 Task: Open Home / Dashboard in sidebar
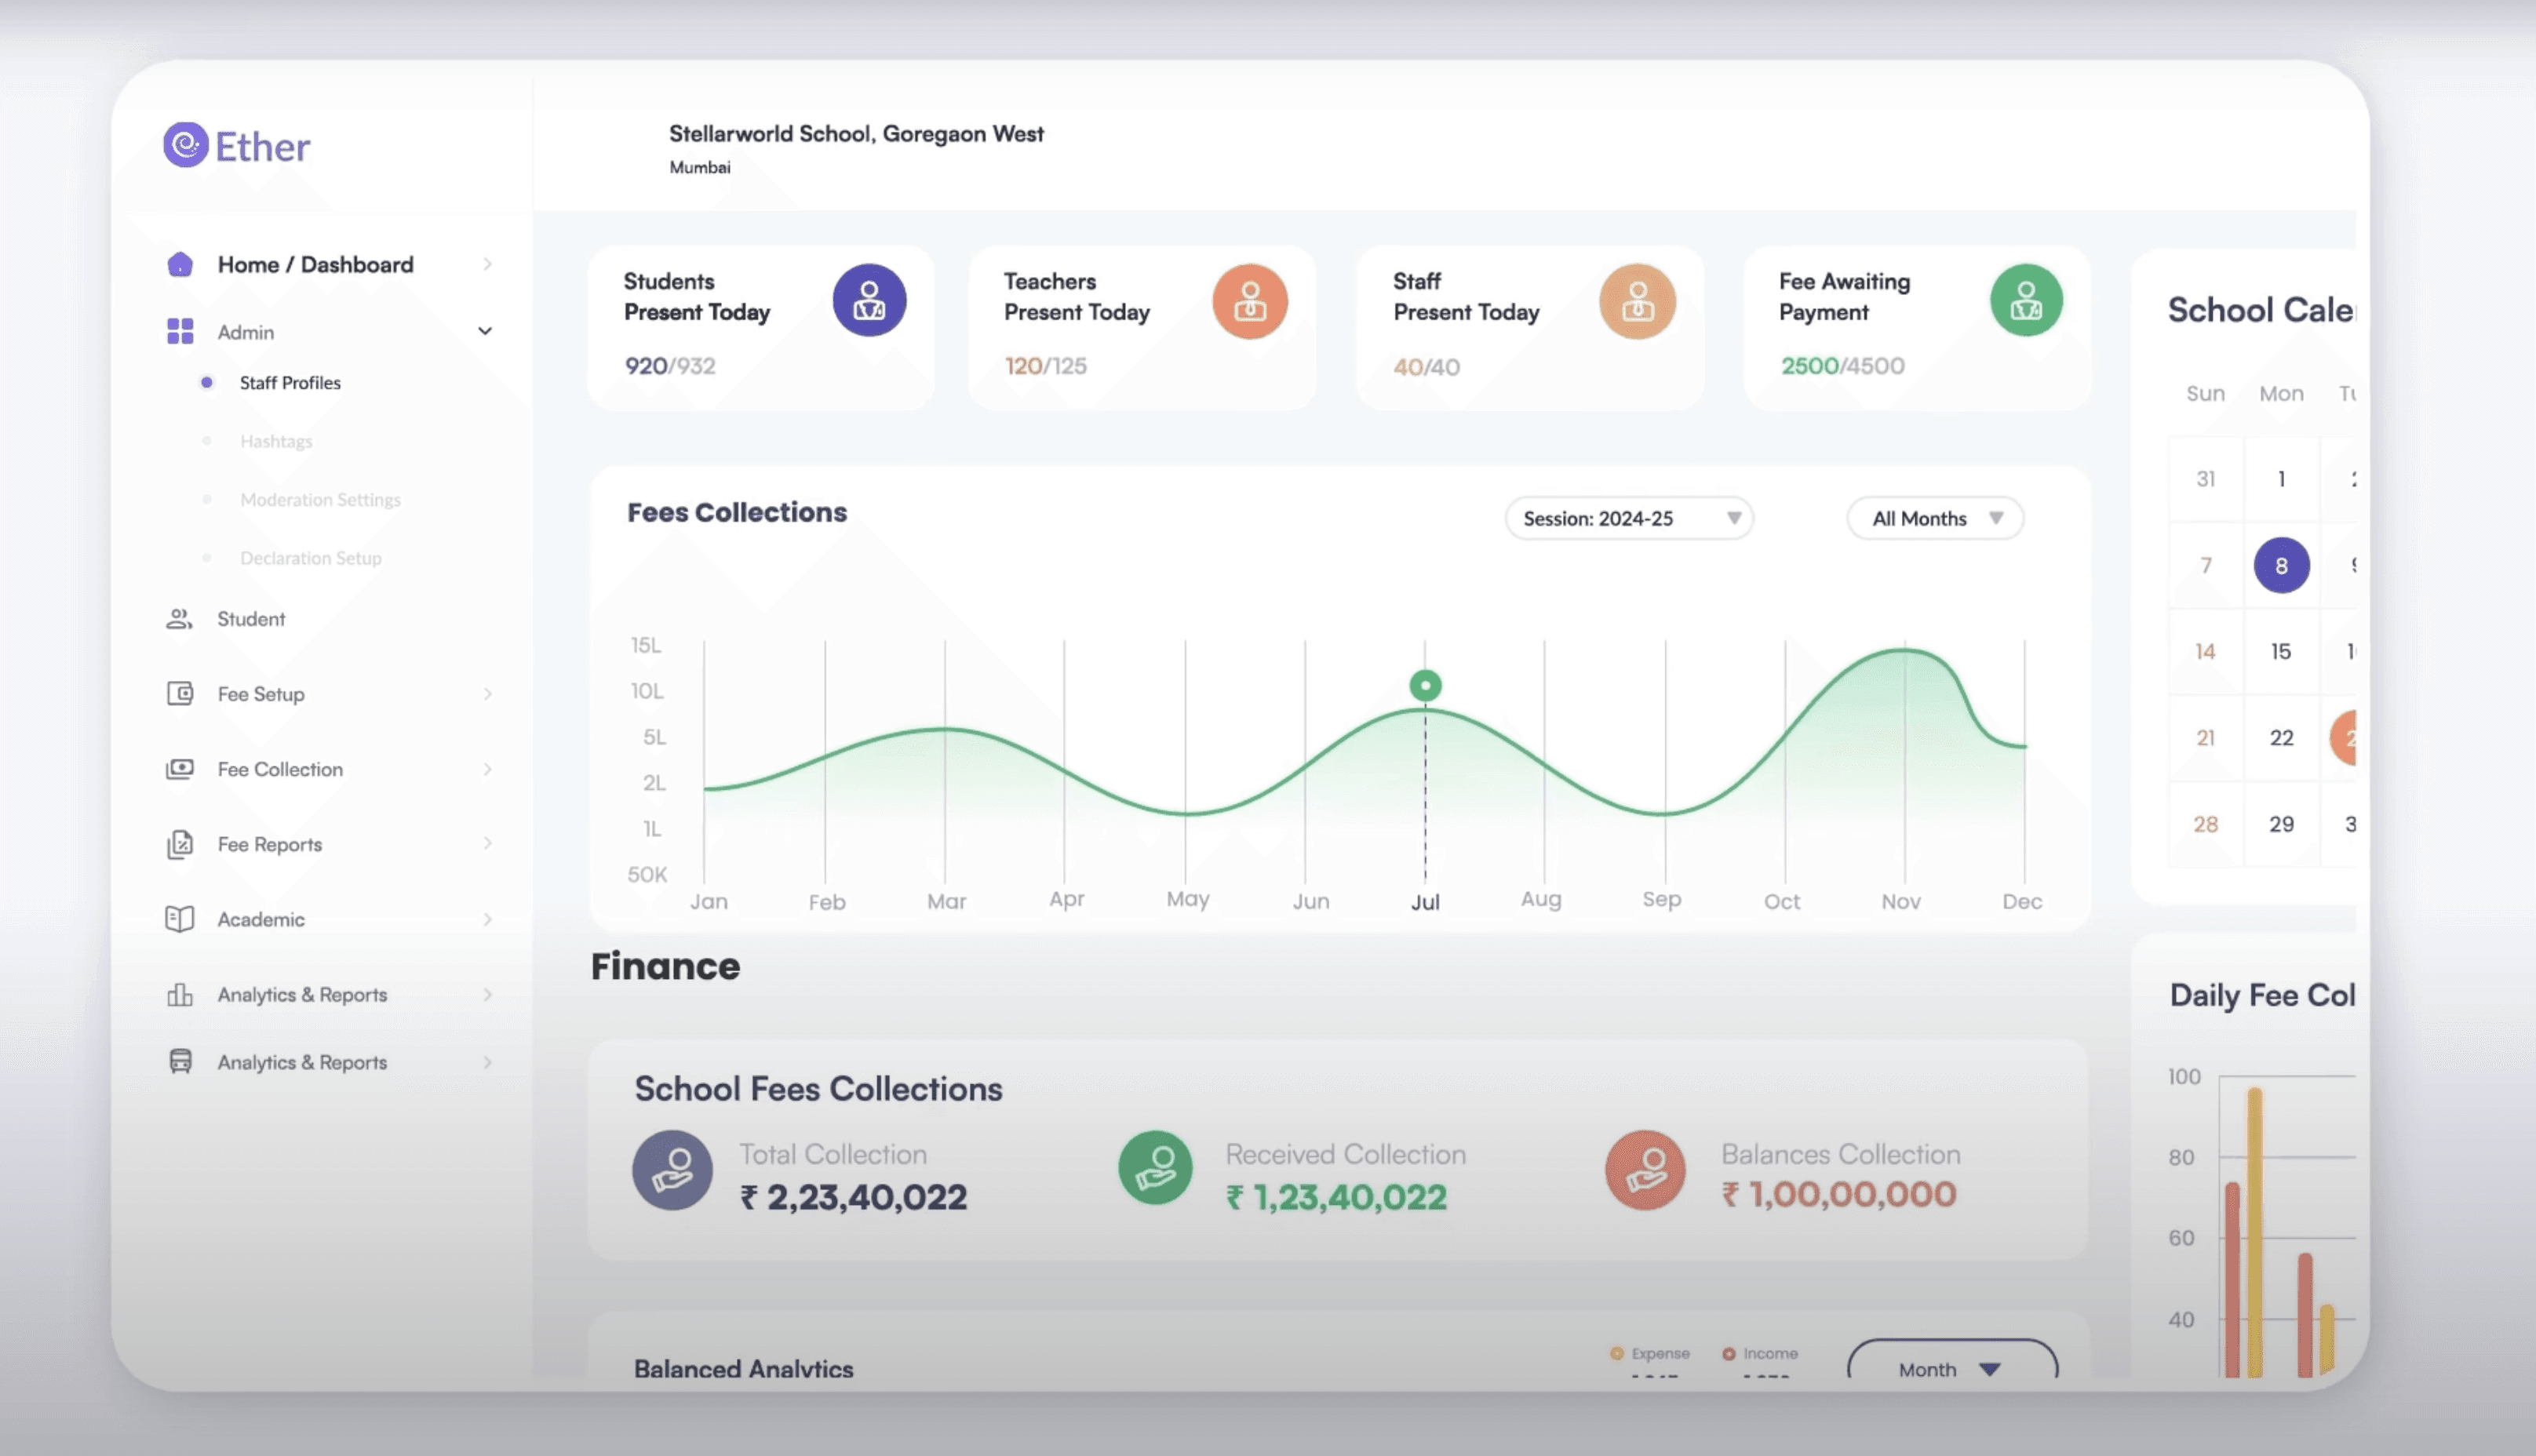pyautogui.click(x=315, y=265)
